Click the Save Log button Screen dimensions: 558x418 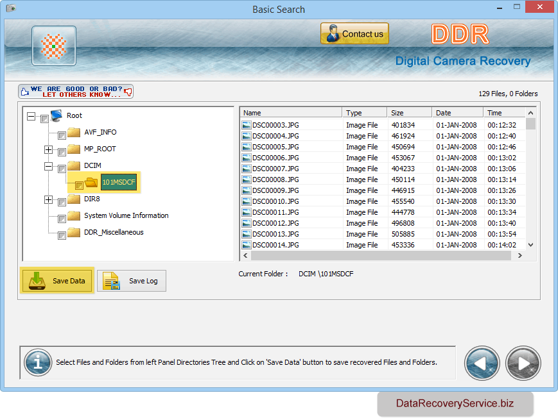(132, 281)
